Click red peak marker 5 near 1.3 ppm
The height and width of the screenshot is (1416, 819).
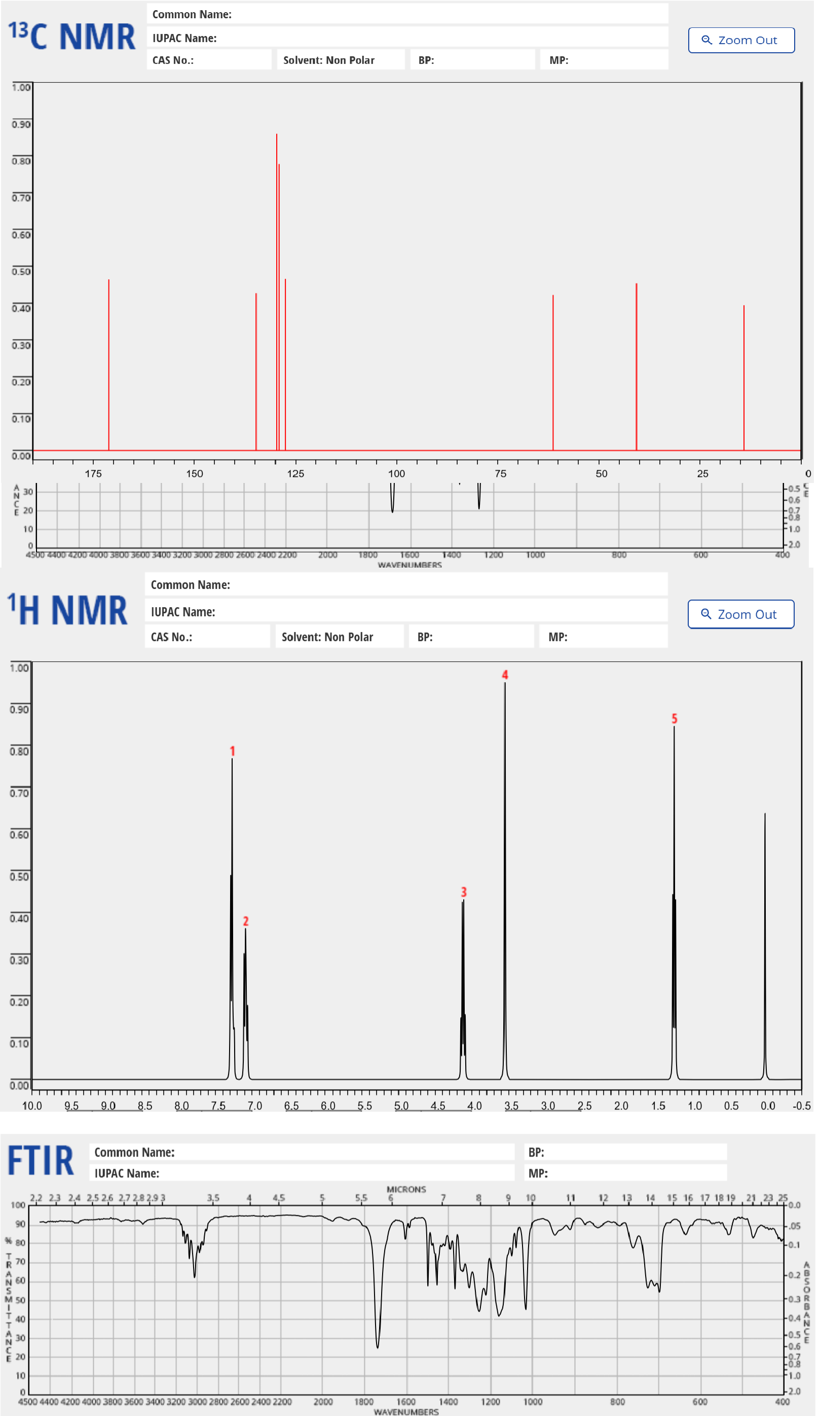[x=674, y=718]
